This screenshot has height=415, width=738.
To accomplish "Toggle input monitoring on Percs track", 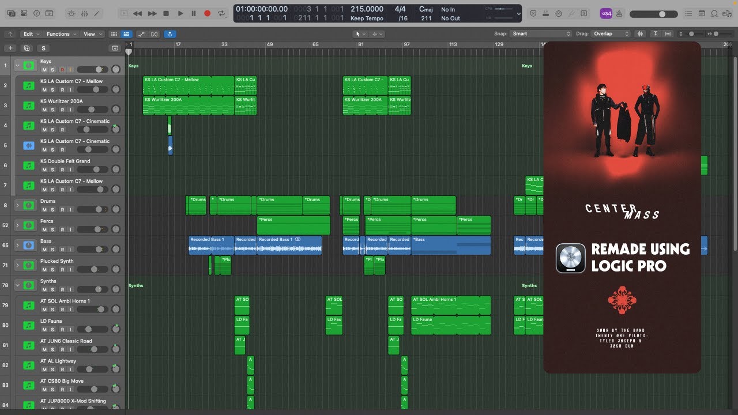I will point(71,229).
